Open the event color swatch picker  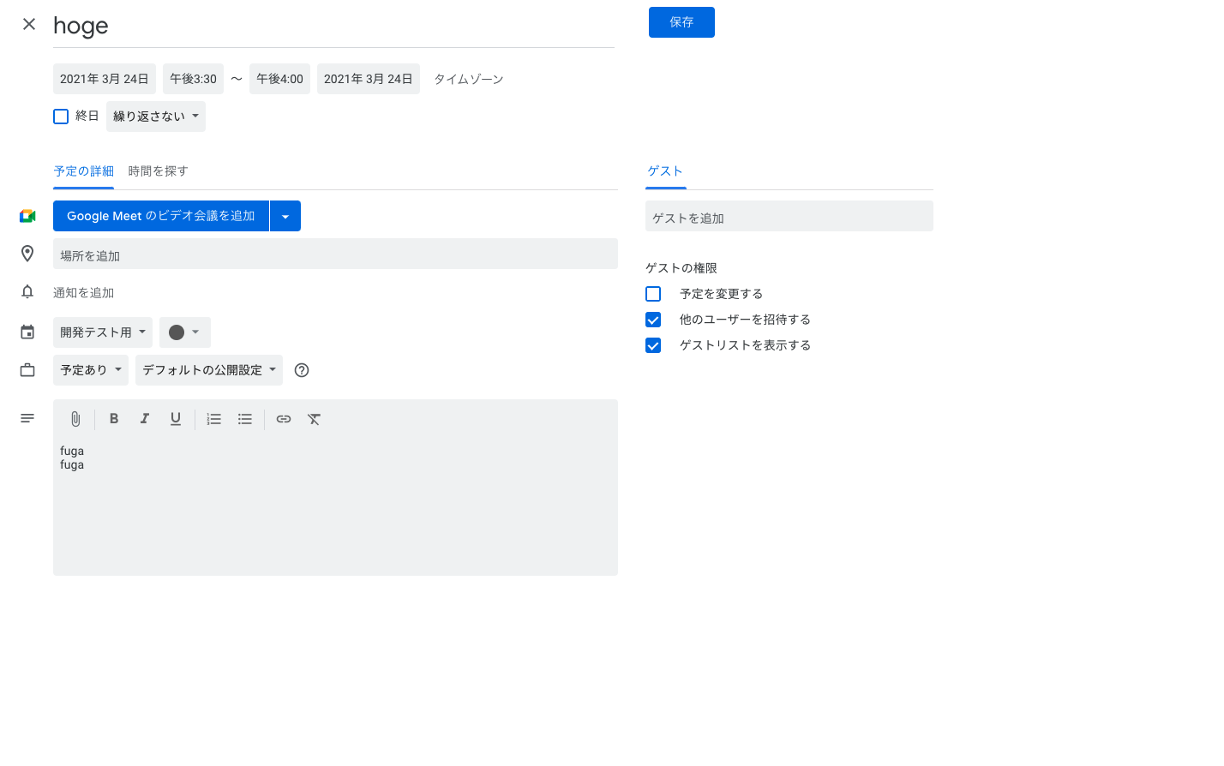[184, 332]
